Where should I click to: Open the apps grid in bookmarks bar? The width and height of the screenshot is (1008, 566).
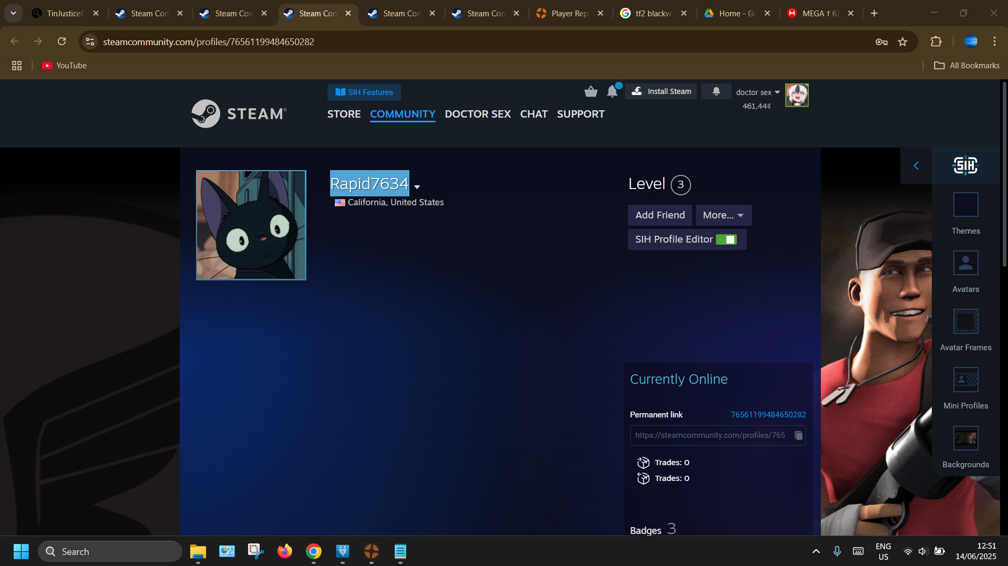tap(17, 66)
